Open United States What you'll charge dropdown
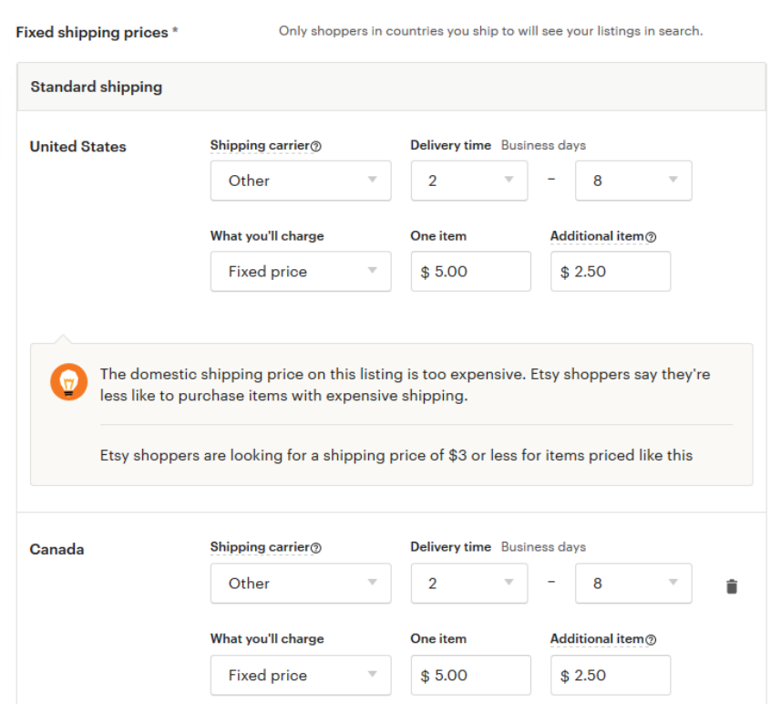781x704 pixels. tap(301, 271)
